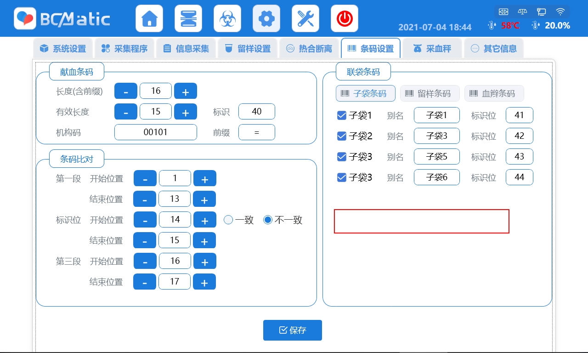The image size is (588, 353).
Task: Increase 第三段 开始位置 value
Action: 205,261
